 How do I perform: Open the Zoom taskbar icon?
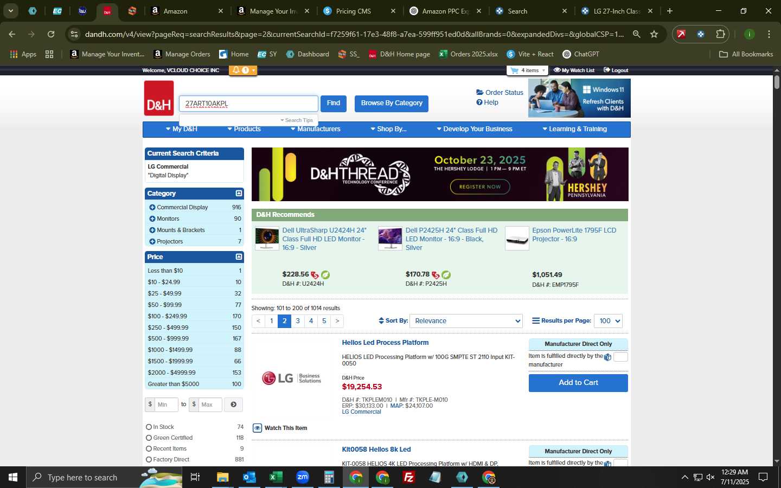[302, 477]
